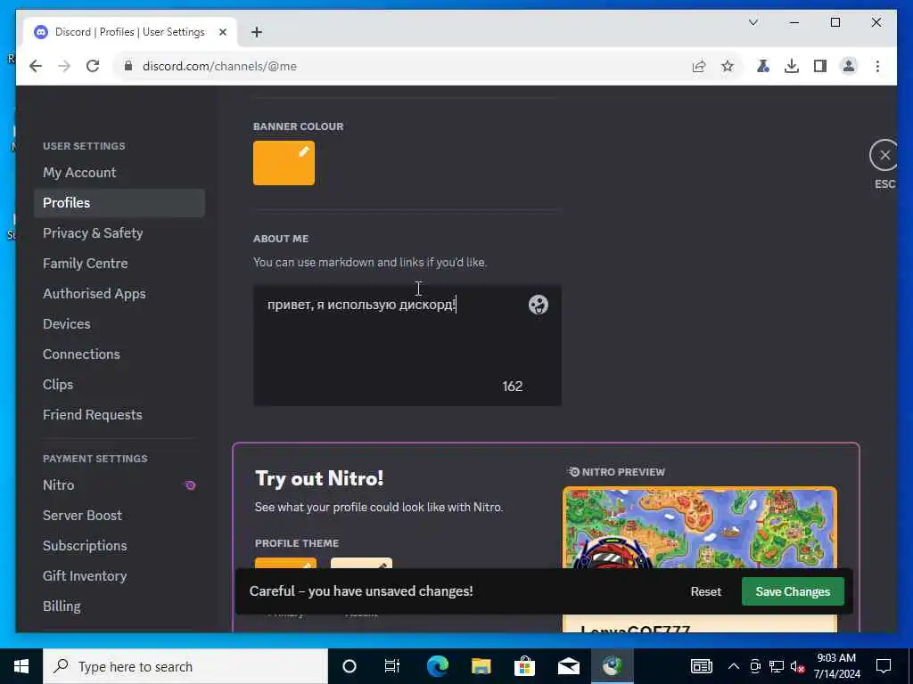This screenshot has height=684, width=913.
Task: Open the network tray icon
Action: [777, 666]
